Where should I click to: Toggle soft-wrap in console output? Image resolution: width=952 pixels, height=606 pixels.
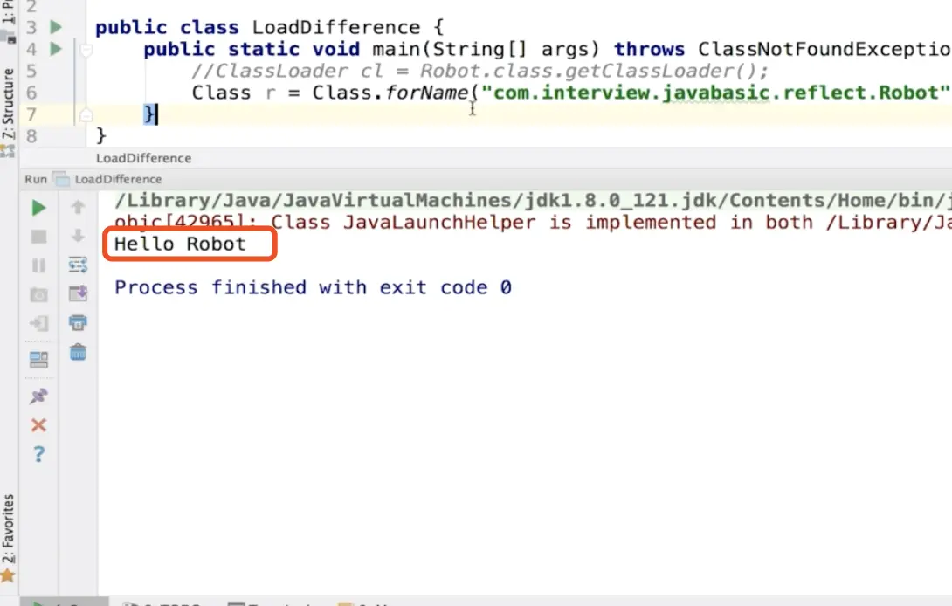78,265
